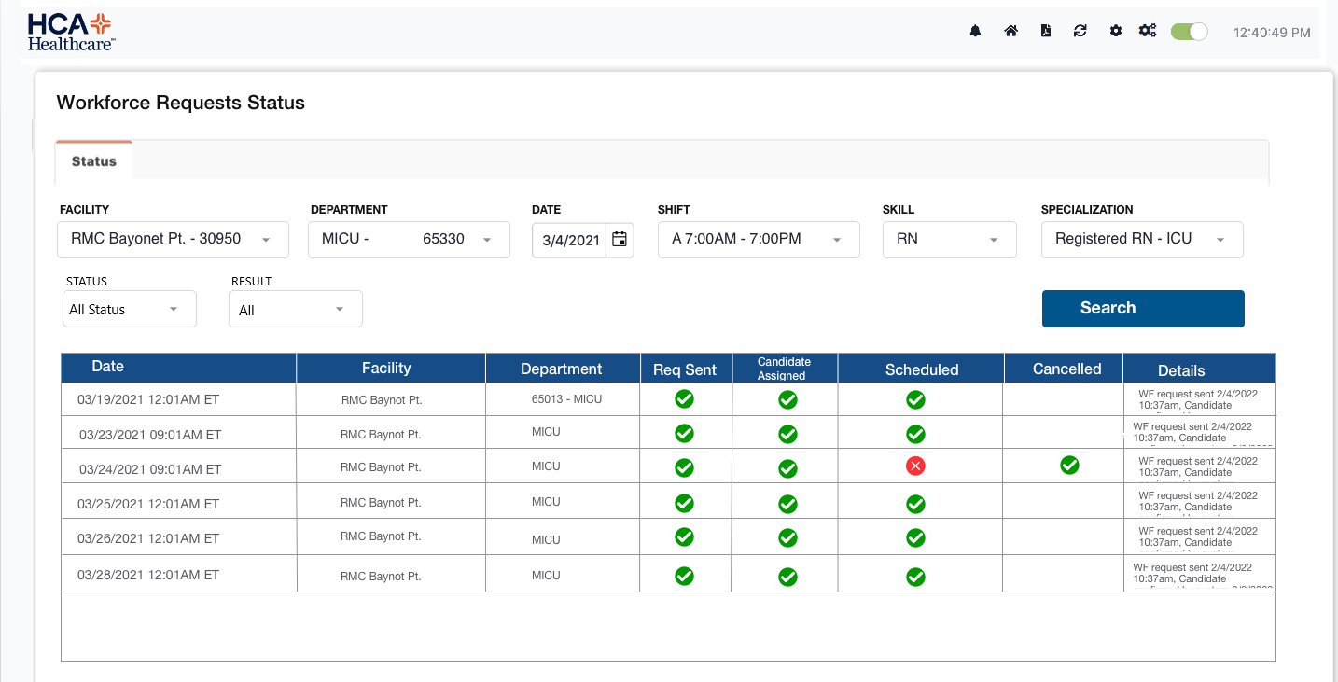The image size is (1338, 682).
Task: Click the refresh sync icon
Action: click(x=1080, y=31)
